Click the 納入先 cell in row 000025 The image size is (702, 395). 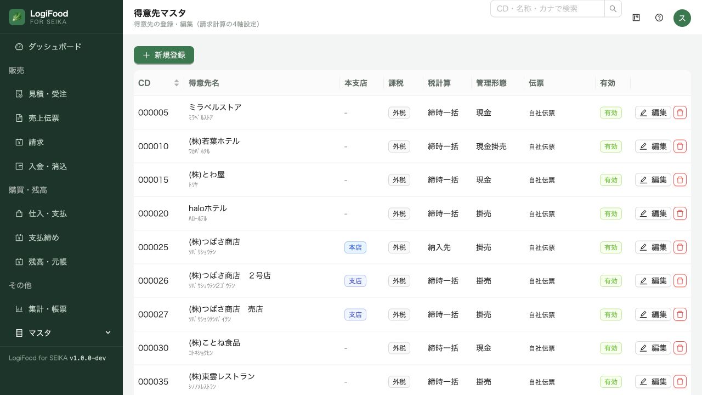coord(439,247)
